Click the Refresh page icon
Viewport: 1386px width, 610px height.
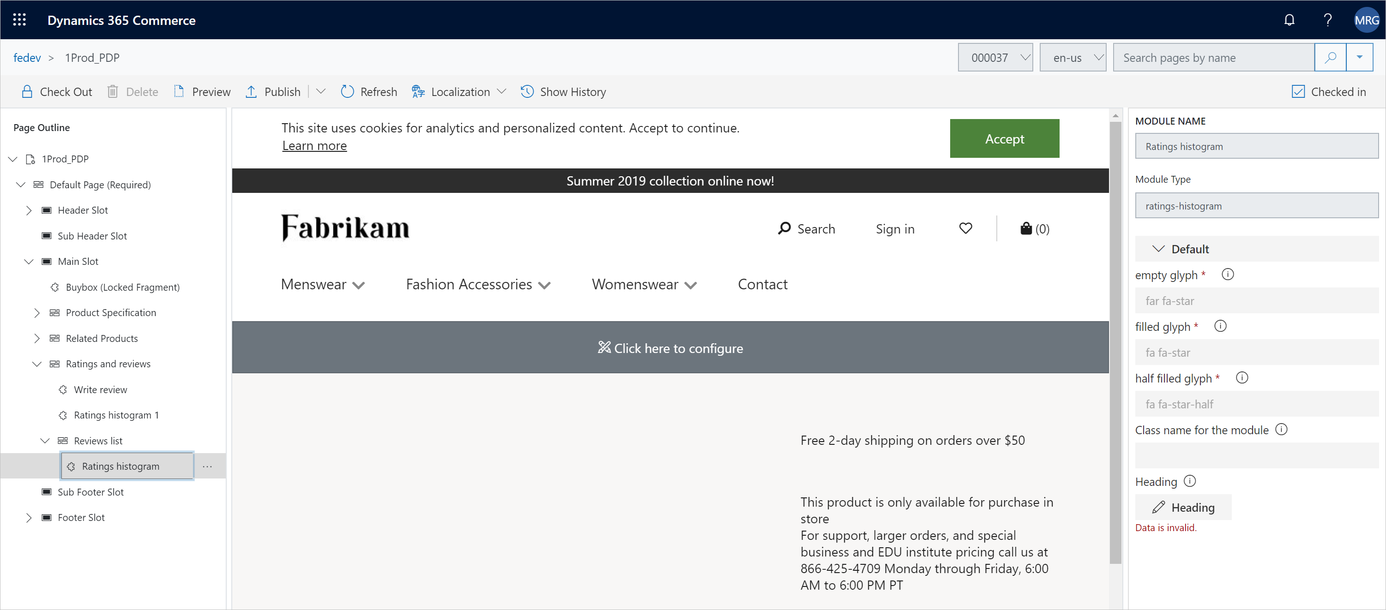click(x=346, y=92)
